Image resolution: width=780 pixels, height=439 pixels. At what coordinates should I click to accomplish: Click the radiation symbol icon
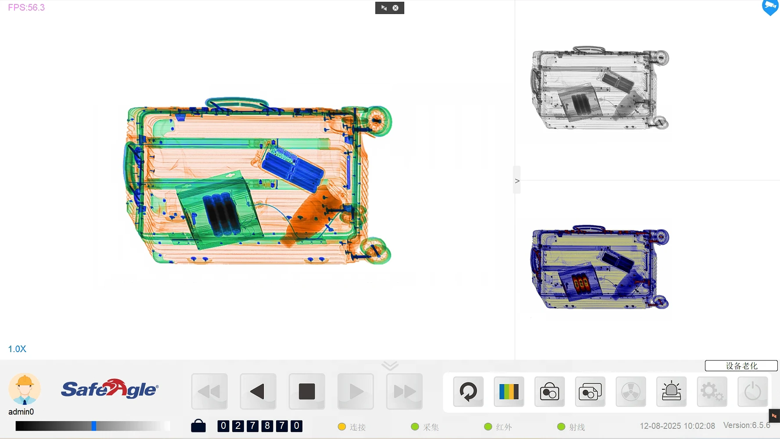pos(631,392)
